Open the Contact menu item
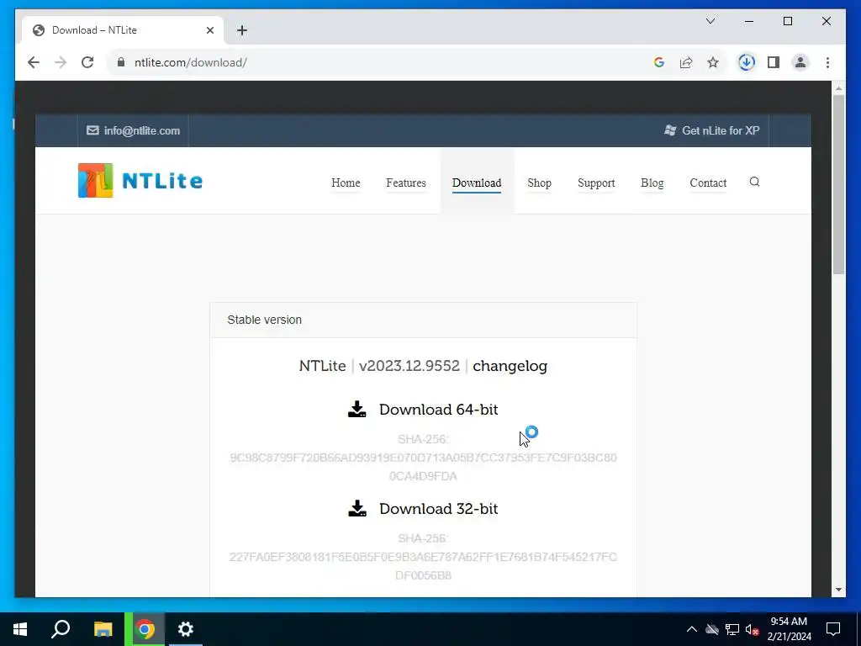The width and height of the screenshot is (861, 646). click(708, 183)
